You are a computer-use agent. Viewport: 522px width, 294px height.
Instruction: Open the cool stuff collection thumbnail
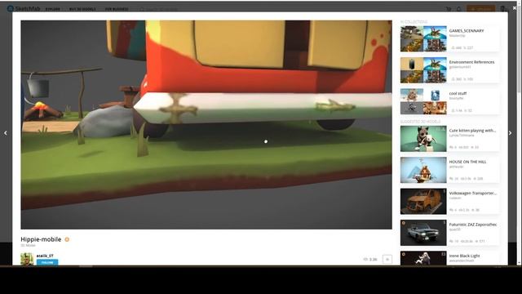[423, 101]
